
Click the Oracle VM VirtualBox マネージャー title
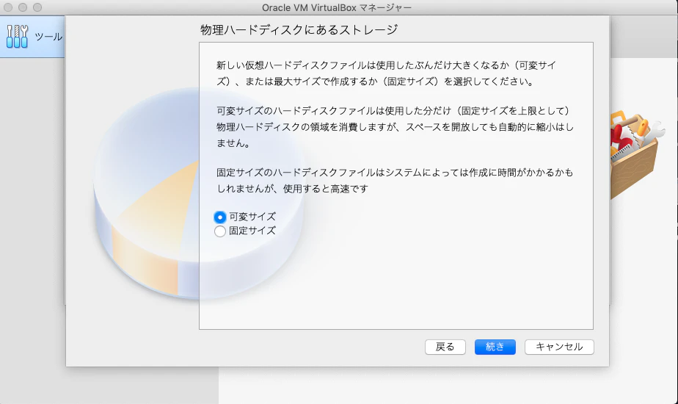point(336,8)
